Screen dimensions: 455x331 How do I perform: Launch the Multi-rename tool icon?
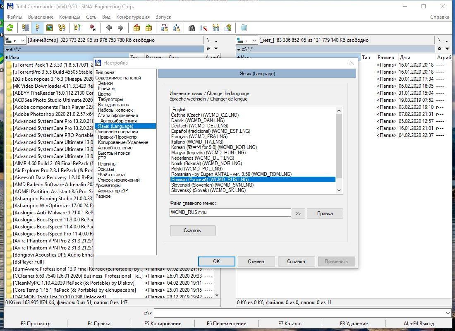point(204,28)
